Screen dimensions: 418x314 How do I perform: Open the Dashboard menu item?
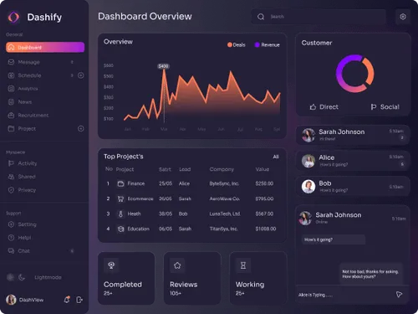[x=45, y=47]
